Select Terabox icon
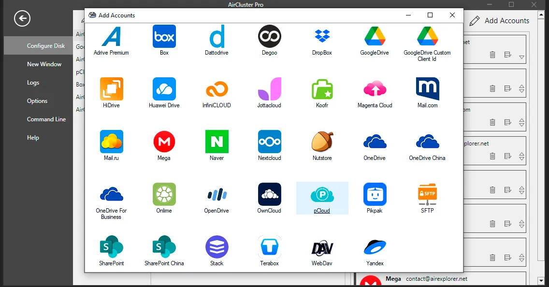This screenshot has width=549, height=287. tap(270, 251)
